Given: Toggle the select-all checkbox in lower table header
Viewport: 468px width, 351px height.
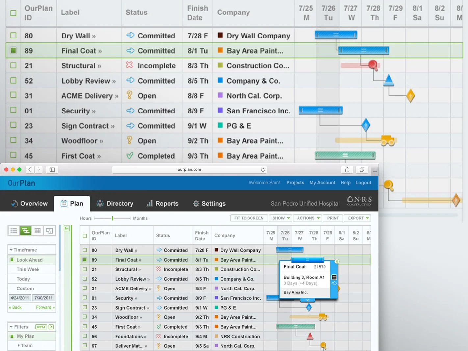Looking at the screenshot, I should click(85, 236).
